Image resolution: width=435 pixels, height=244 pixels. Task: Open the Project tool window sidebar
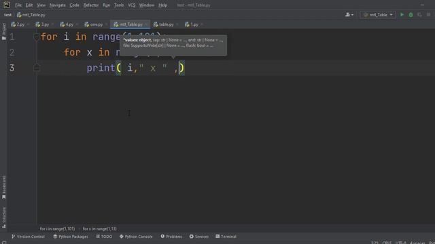4,31
